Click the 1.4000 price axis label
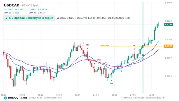This screenshot has width=179, height=101. [x=168, y=39]
